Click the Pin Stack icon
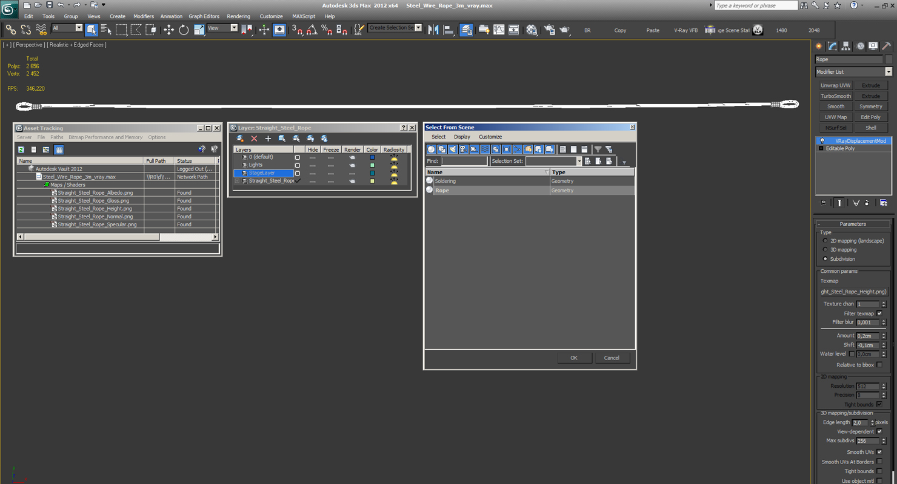 click(822, 203)
